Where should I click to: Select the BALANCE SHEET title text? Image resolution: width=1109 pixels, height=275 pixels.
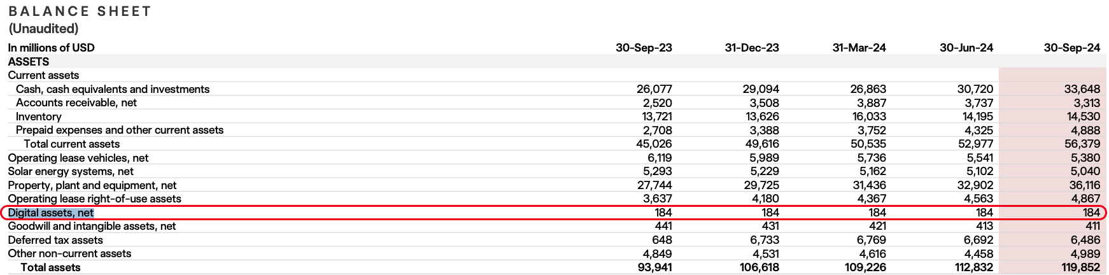pyautogui.click(x=80, y=11)
